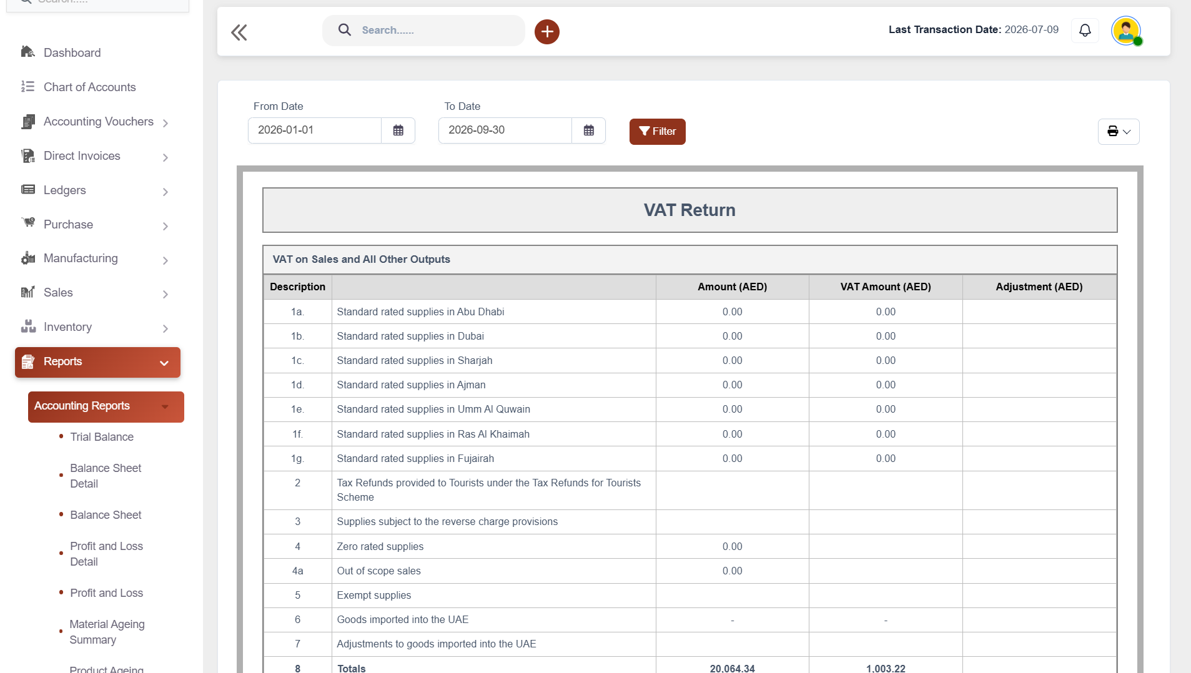Open user profile avatar
Image resolution: width=1191 pixels, height=673 pixels.
[1126, 31]
